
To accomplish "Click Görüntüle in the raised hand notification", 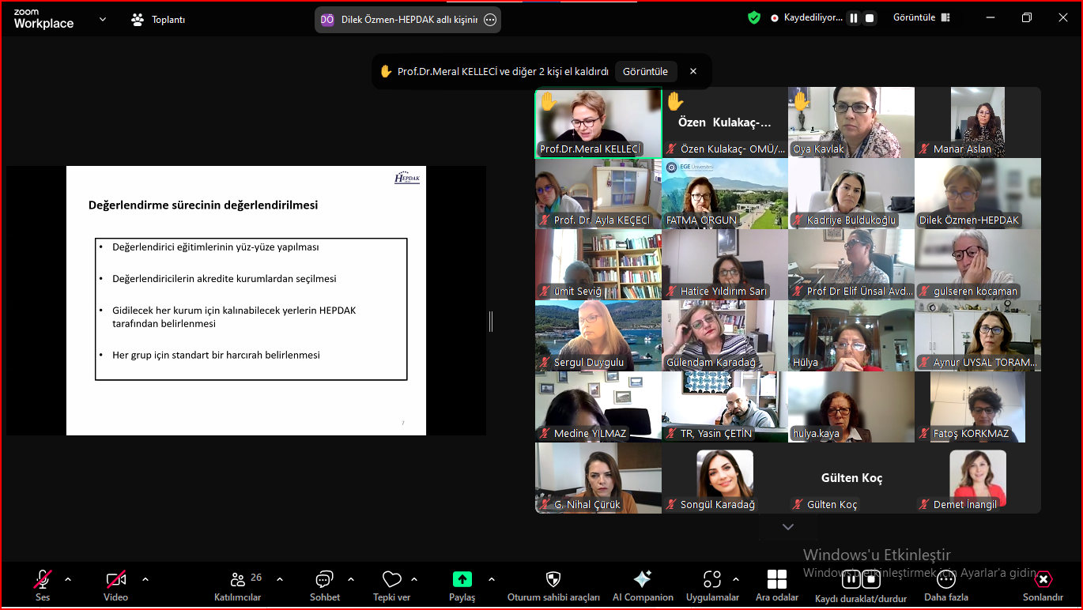I will [645, 71].
